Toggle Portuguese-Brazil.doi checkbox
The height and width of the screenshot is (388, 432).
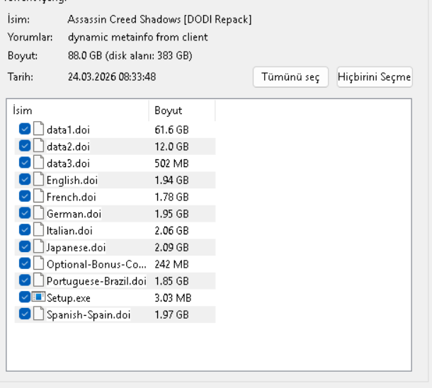(x=25, y=280)
